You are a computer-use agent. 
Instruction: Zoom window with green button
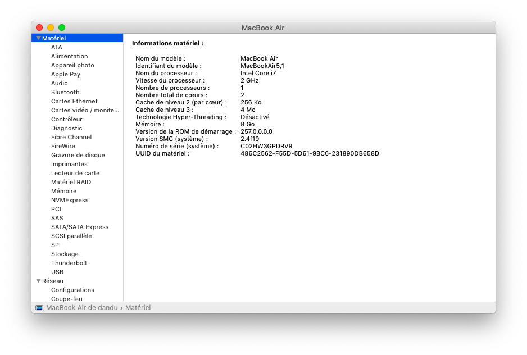point(62,28)
